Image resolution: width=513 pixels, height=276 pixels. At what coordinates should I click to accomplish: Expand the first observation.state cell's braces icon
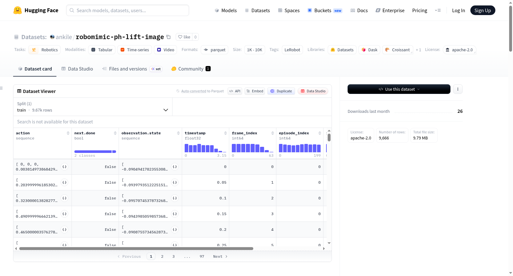pos(175,167)
